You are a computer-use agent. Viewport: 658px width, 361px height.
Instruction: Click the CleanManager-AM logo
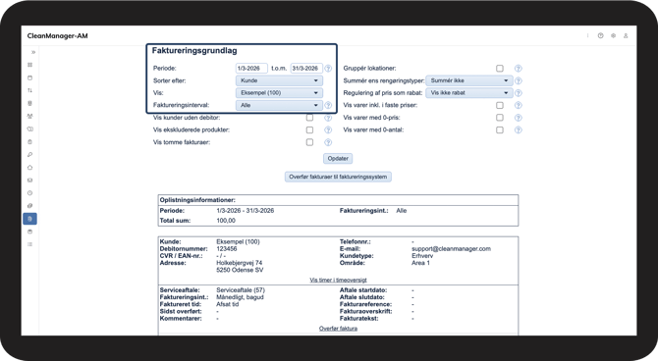[58, 36]
